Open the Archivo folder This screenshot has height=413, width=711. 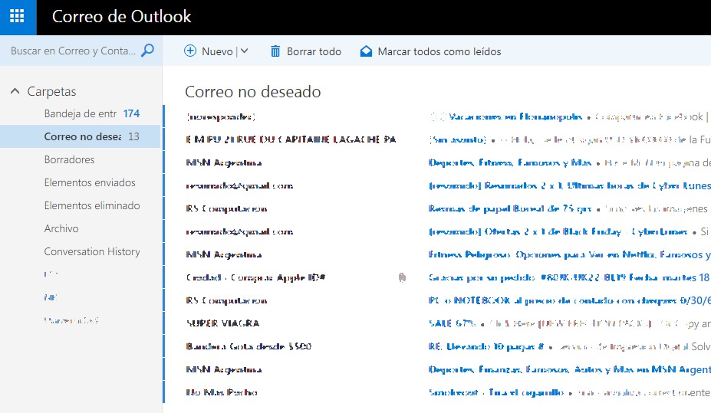(x=61, y=228)
